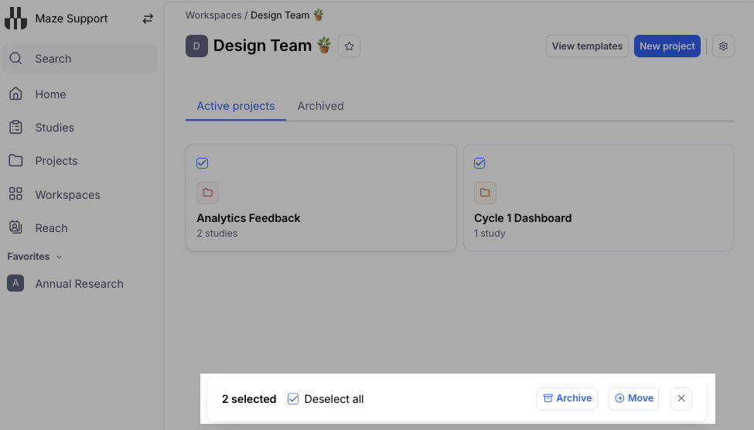The height and width of the screenshot is (430, 754).
Task: Click the Annual Research avatar badge
Action: click(15, 283)
